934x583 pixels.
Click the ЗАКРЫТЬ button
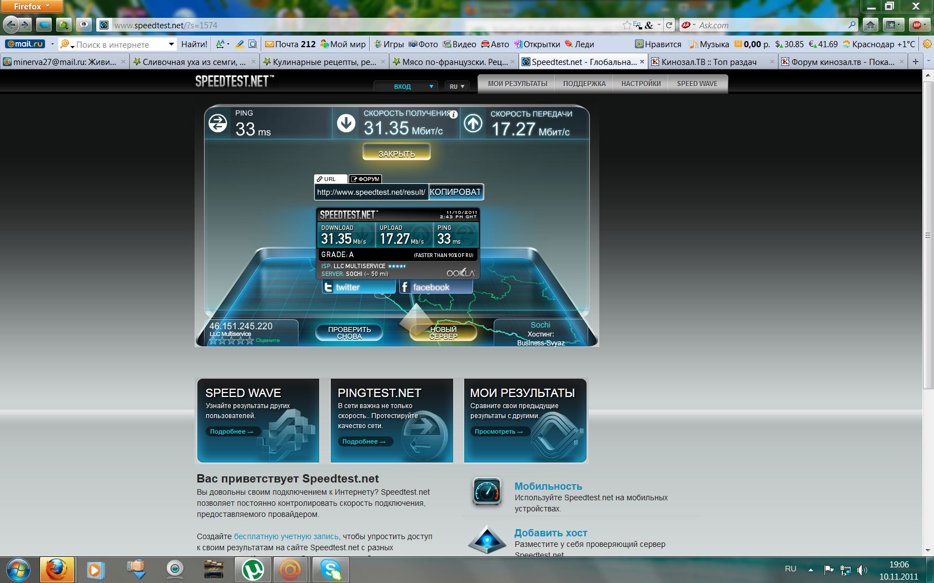tap(396, 153)
